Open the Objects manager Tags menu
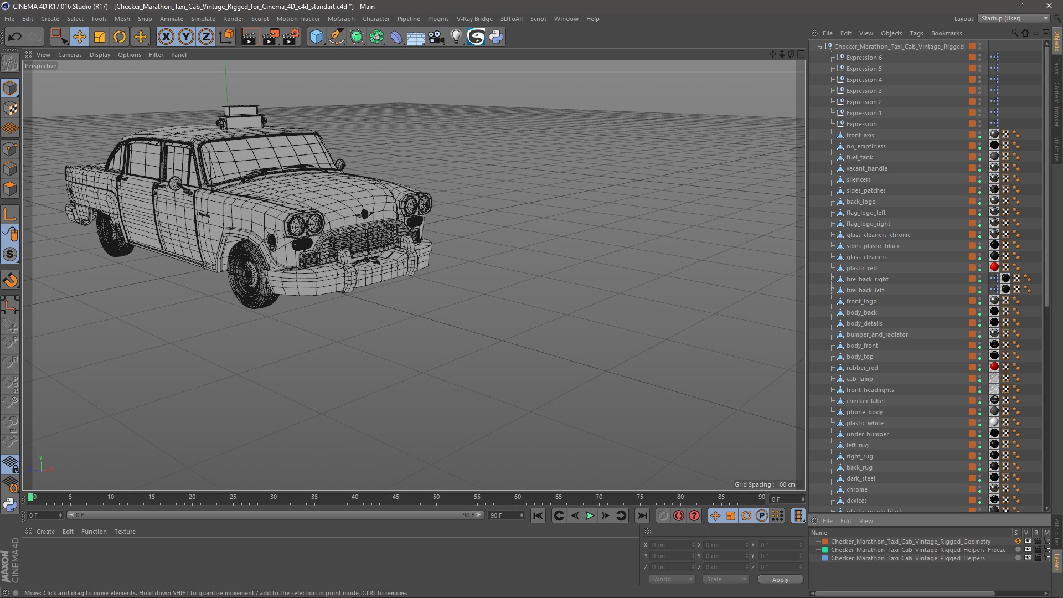 pos(916,33)
